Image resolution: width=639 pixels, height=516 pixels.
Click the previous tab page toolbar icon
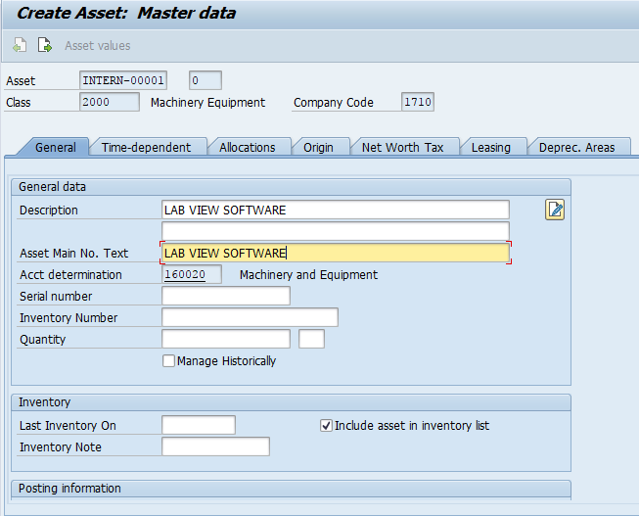[20, 45]
